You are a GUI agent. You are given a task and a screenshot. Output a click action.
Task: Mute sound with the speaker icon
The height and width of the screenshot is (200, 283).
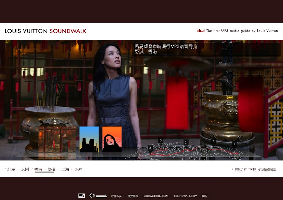pyautogui.click(x=92, y=195)
